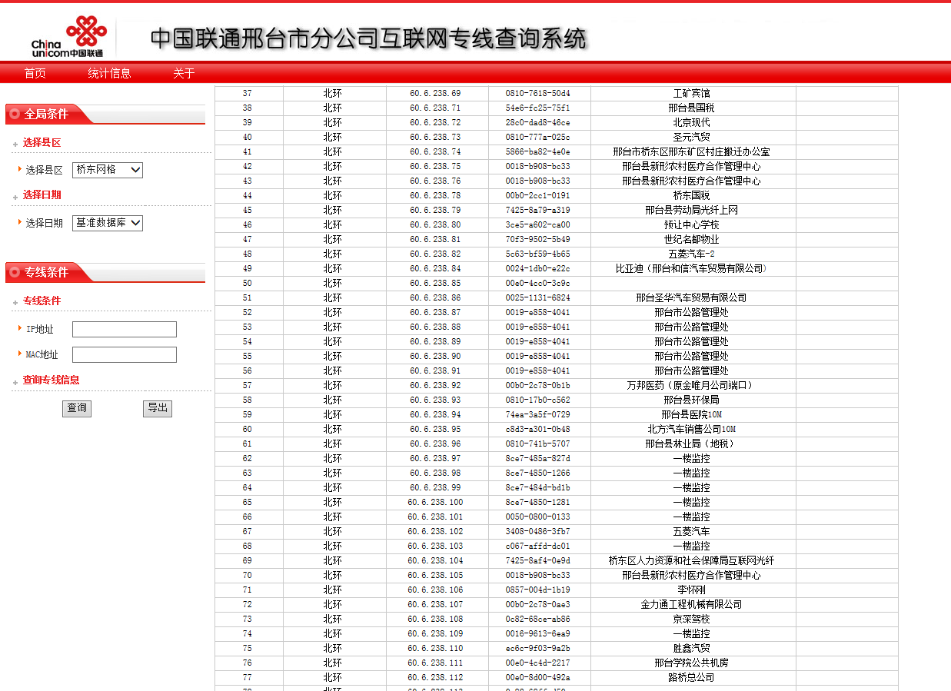Open the 统计信息 menu item
This screenshot has height=691, width=951.
point(109,73)
